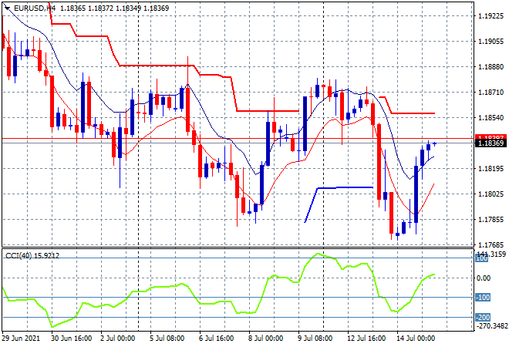Click the 30 Jun 16:00 time label
Viewport: 509px width, 347px height.
[x=72, y=339]
